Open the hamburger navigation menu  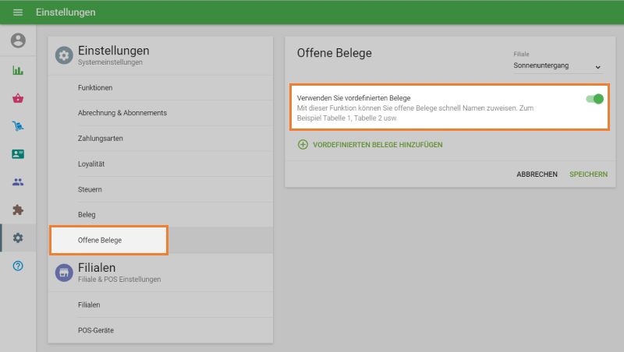click(x=18, y=12)
